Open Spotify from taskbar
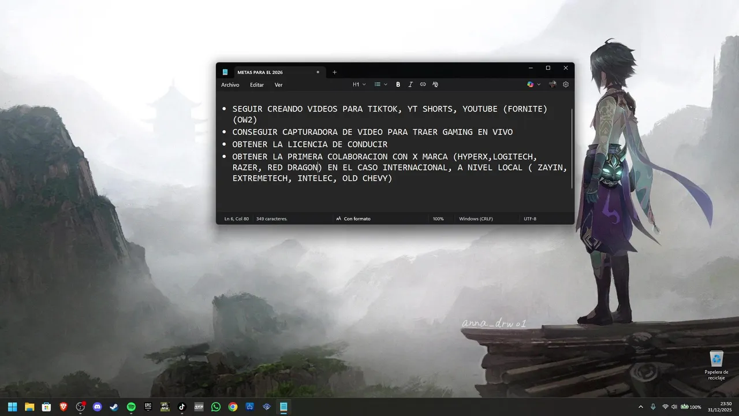739x416 pixels. coord(131,407)
